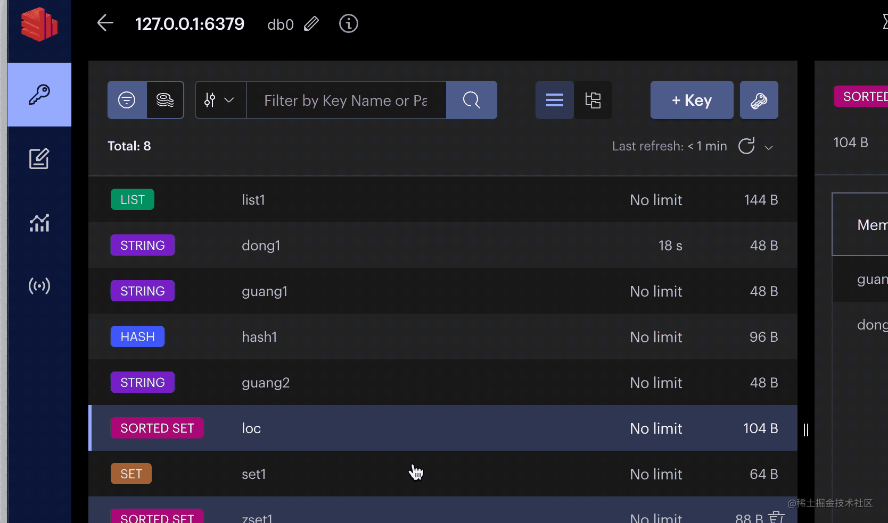Open the Browser key icon in sidebar
The width and height of the screenshot is (888, 523).
tap(39, 95)
